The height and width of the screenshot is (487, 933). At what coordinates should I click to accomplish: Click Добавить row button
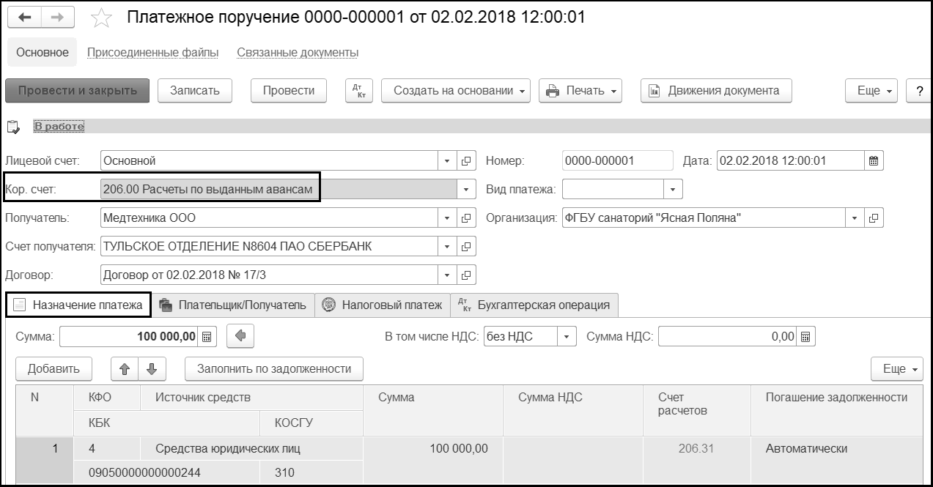54,368
